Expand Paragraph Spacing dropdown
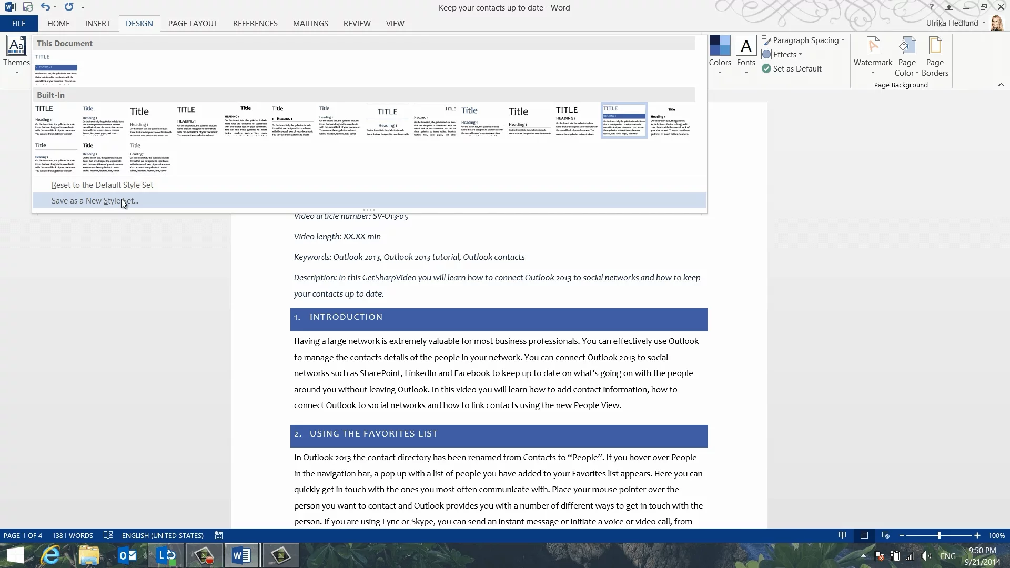The height and width of the screenshot is (568, 1010). (803, 40)
